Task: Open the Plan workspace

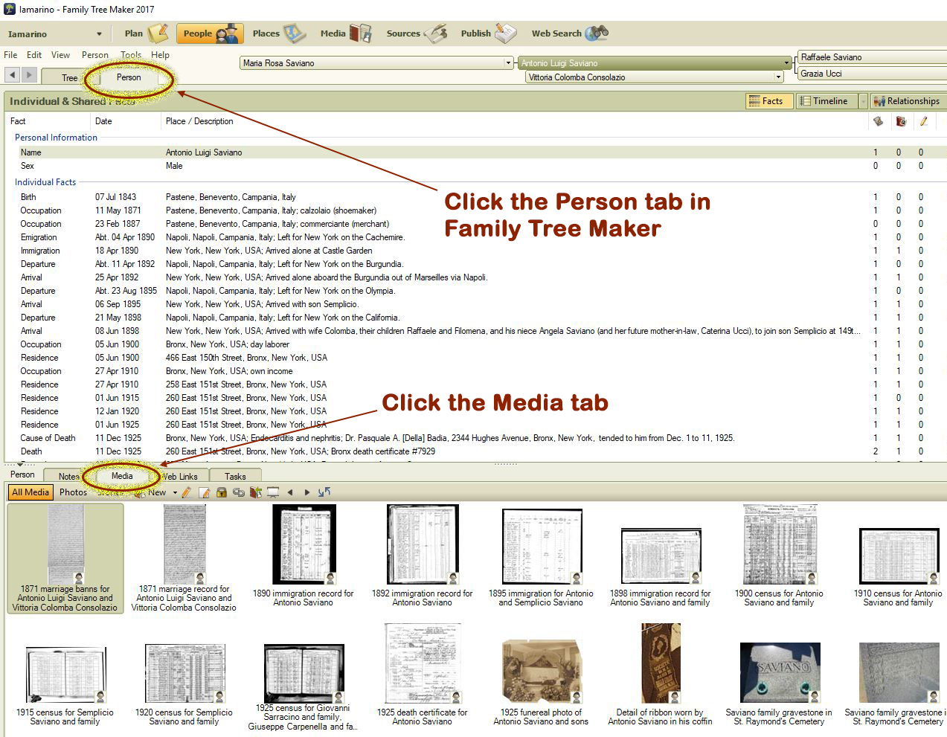Action: (x=147, y=33)
